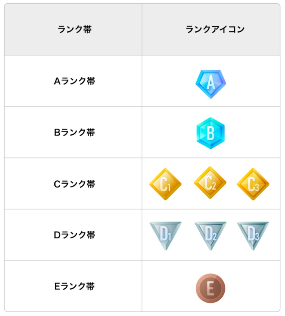Viewport: 285px width, 316px height.
Task: Select the gold C2 rank icon
Action: [x=210, y=183]
